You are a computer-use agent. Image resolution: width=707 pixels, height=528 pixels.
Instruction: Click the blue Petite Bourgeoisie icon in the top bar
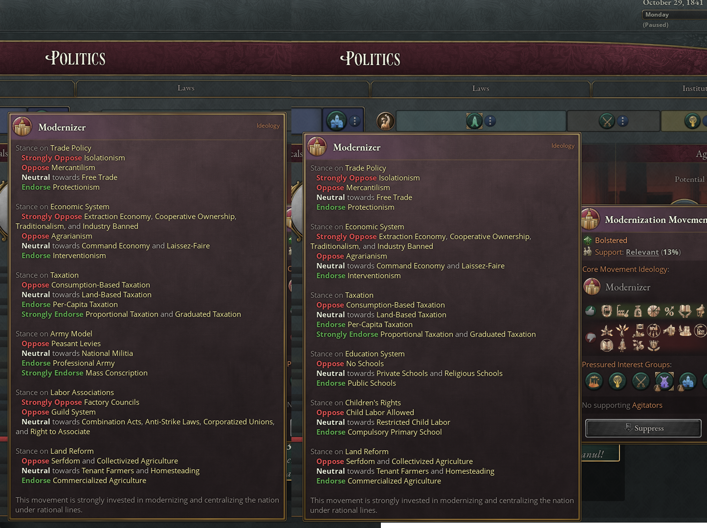(x=336, y=121)
